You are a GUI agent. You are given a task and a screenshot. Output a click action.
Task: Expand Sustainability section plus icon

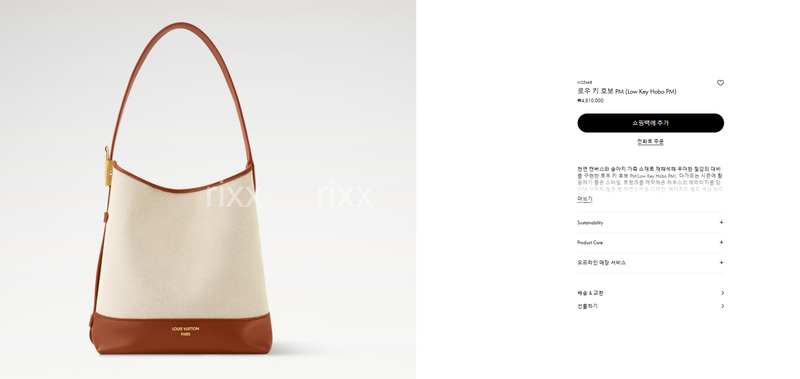721,222
